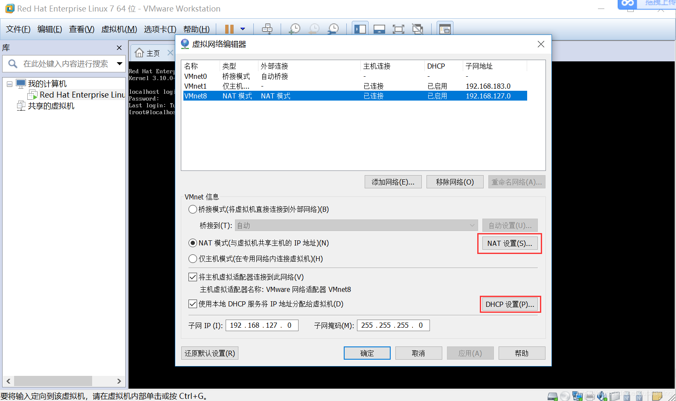The height and width of the screenshot is (401, 676).
Task: Click the 添加网络(E)... button
Action: tap(393, 182)
